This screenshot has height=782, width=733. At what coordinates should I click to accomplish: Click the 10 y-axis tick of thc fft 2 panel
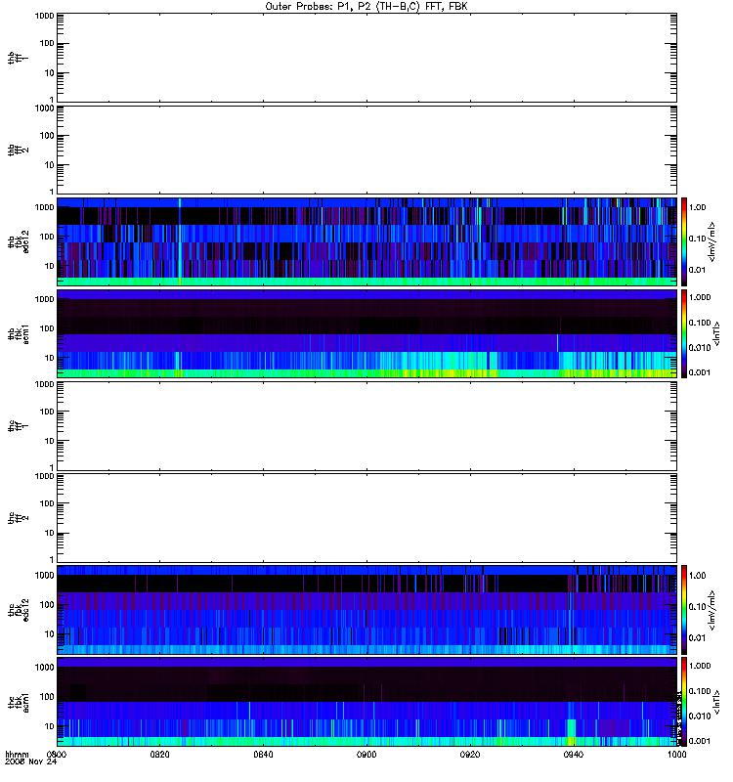tap(50, 533)
